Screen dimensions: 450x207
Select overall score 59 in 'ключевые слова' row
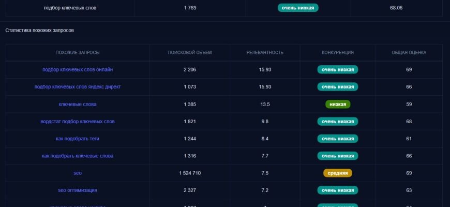(409, 104)
